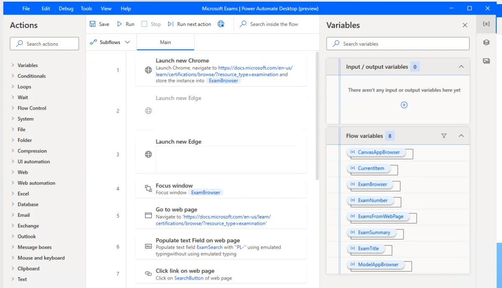Click the Focus window action icon
Viewport: 502px width, 288px height.
[148, 188]
